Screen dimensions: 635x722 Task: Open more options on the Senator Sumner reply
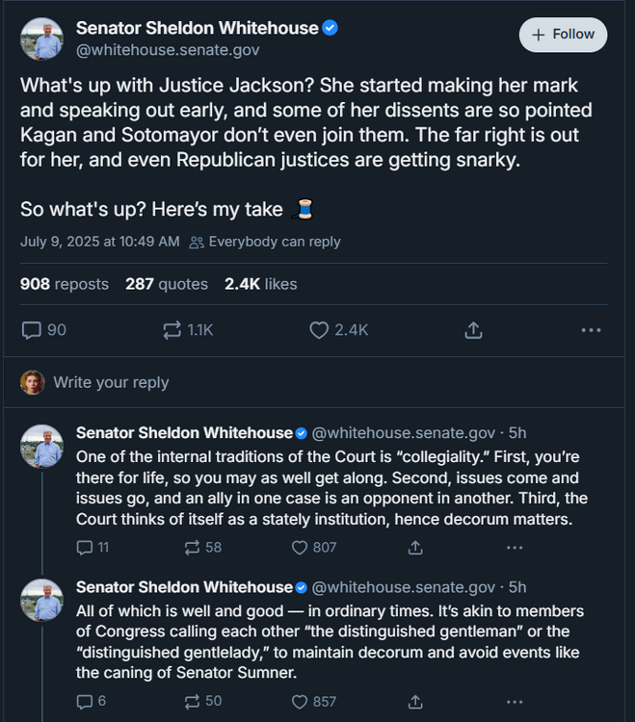coord(515,702)
